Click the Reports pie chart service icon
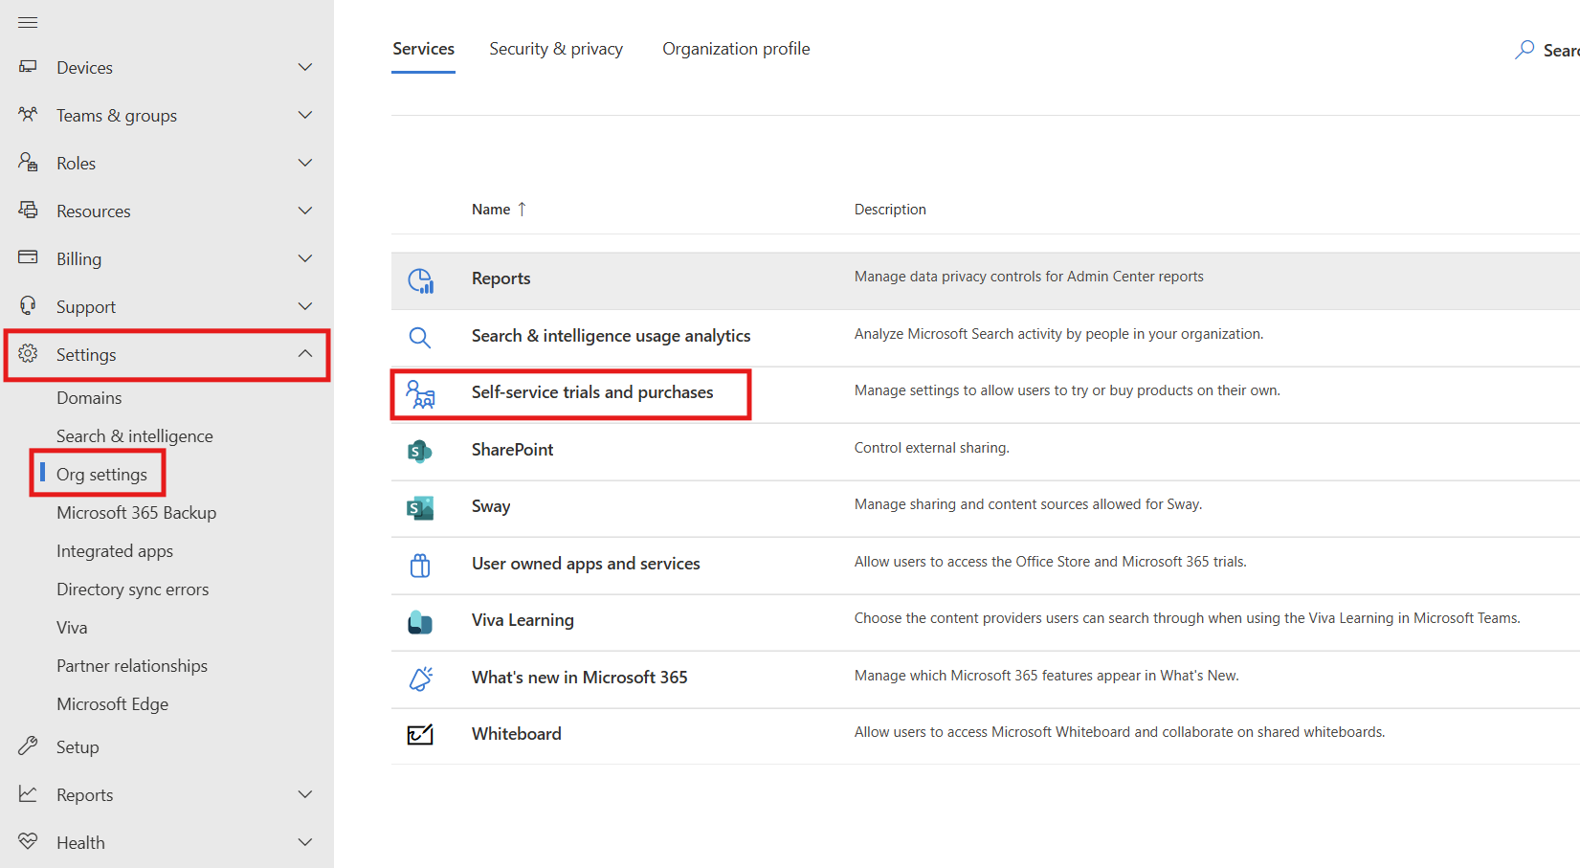Viewport: 1580px width, 868px height. [x=420, y=280]
